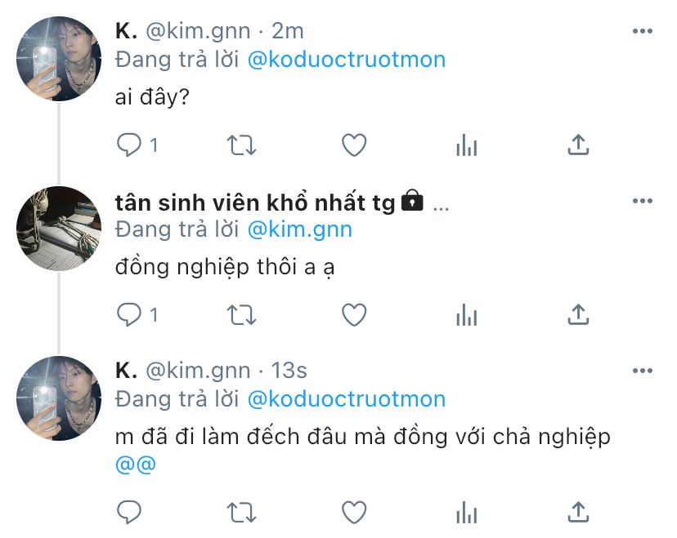Screen dimensions: 677x538
Task: Share "đồng nghiệp thôi a ạ" tweet
Action: [x=578, y=314]
